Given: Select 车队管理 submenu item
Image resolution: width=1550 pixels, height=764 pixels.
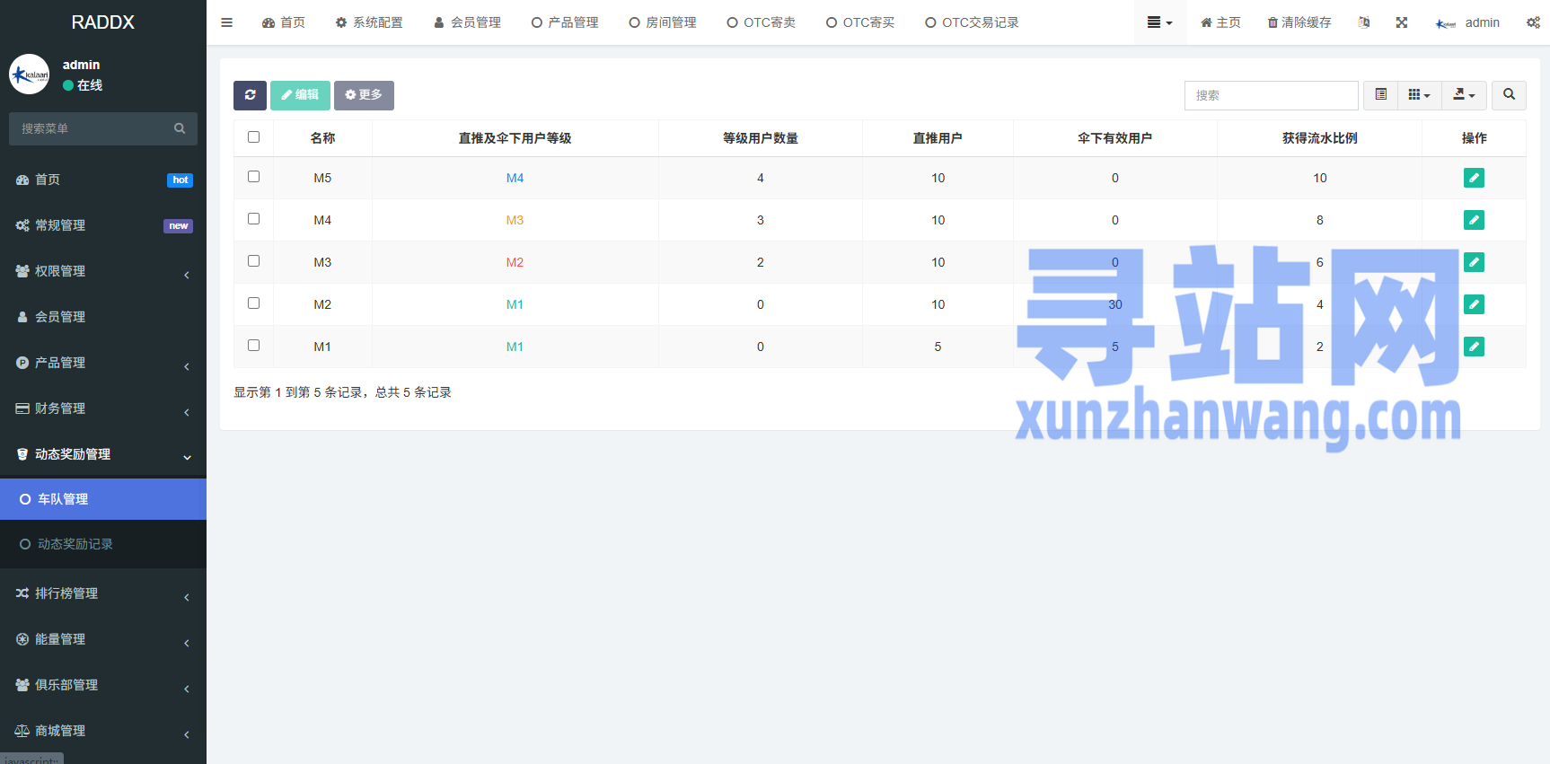Looking at the screenshot, I should pos(103,499).
